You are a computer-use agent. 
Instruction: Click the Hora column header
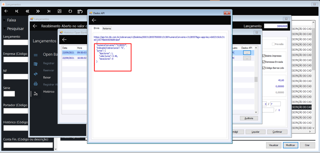coord(82,48)
